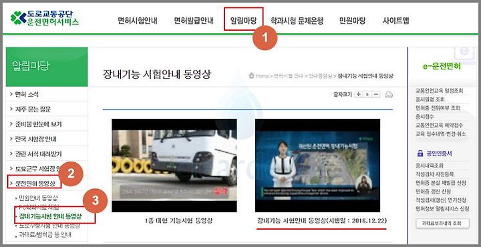Click the 글자크기 label

pyautogui.click(x=343, y=94)
